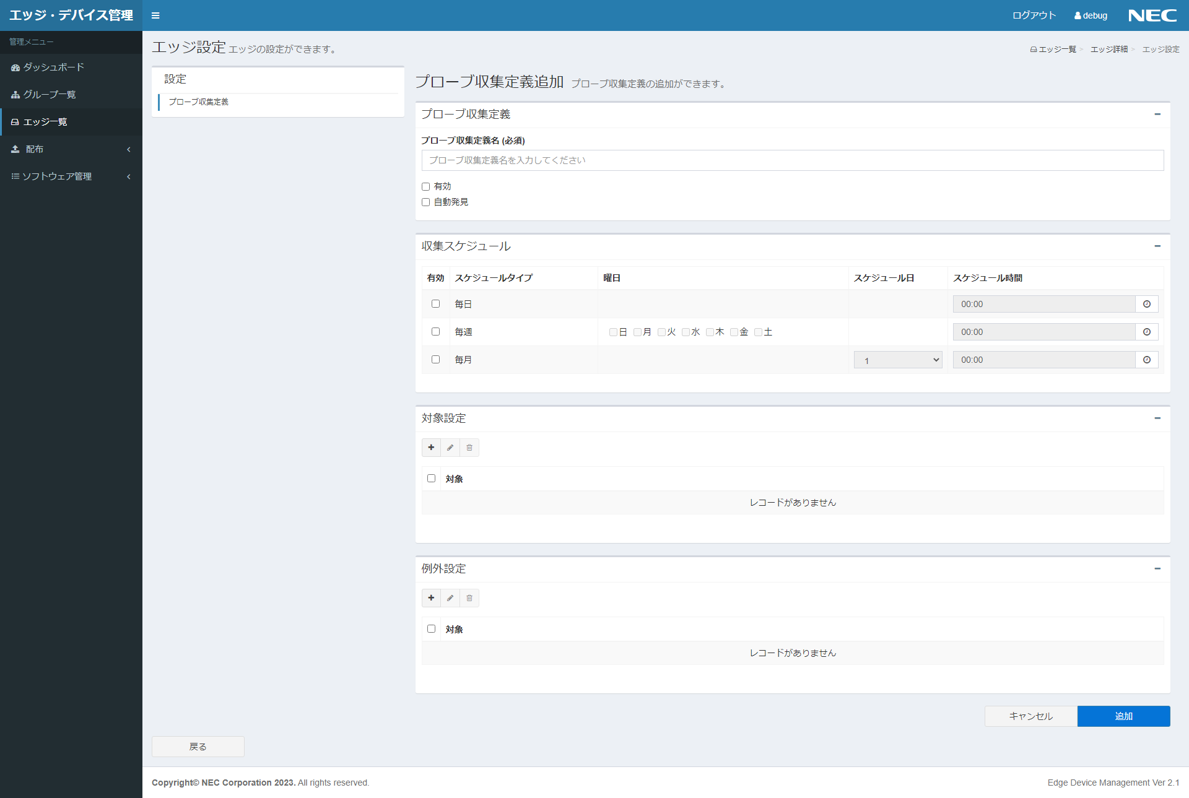Open clock picker for 毎月 schedule time
1189x798 pixels.
(x=1146, y=360)
